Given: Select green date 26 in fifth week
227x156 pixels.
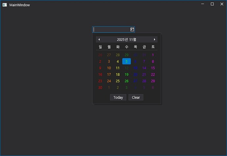Looking at the screenshot, I should pyautogui.click(x=127, y=81).
